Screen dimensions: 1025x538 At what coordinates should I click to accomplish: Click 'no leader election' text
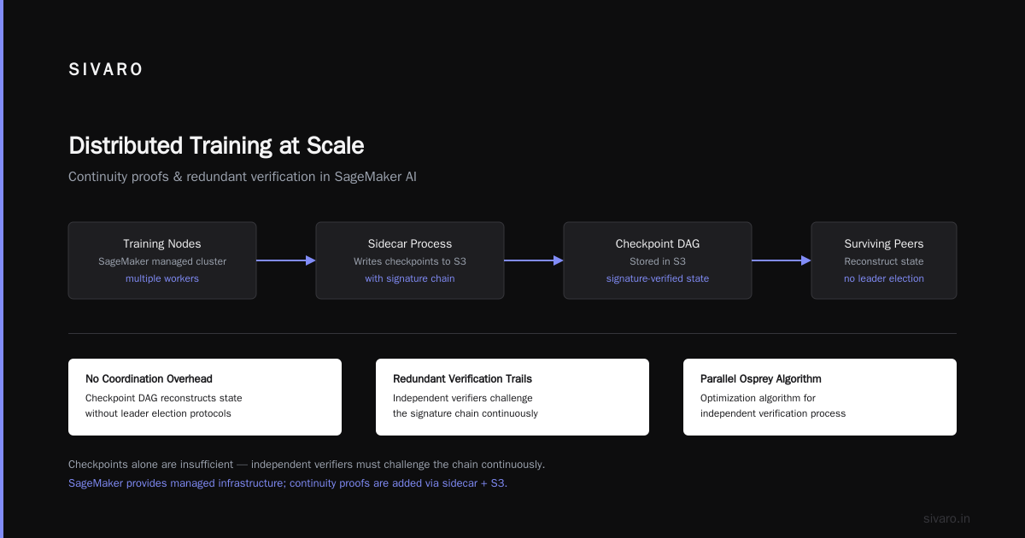pos(884,278)
